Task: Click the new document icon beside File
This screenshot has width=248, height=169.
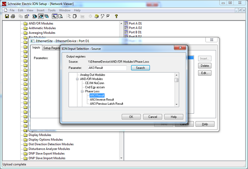Action: (6, 10)
